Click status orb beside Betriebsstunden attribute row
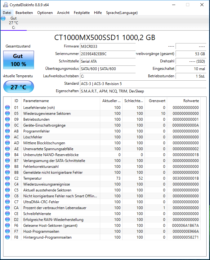210x260 pixels. tap(7, 119)
